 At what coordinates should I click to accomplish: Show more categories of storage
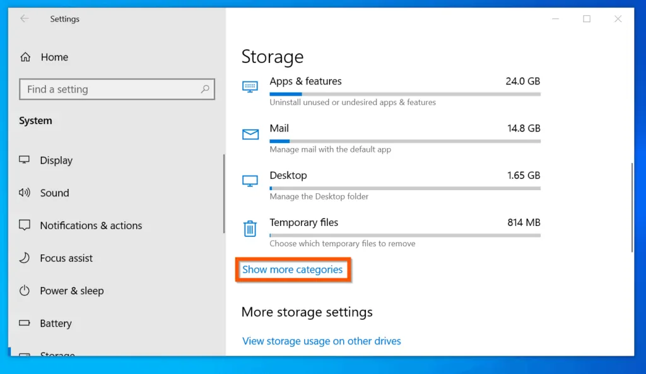(293, 269)
